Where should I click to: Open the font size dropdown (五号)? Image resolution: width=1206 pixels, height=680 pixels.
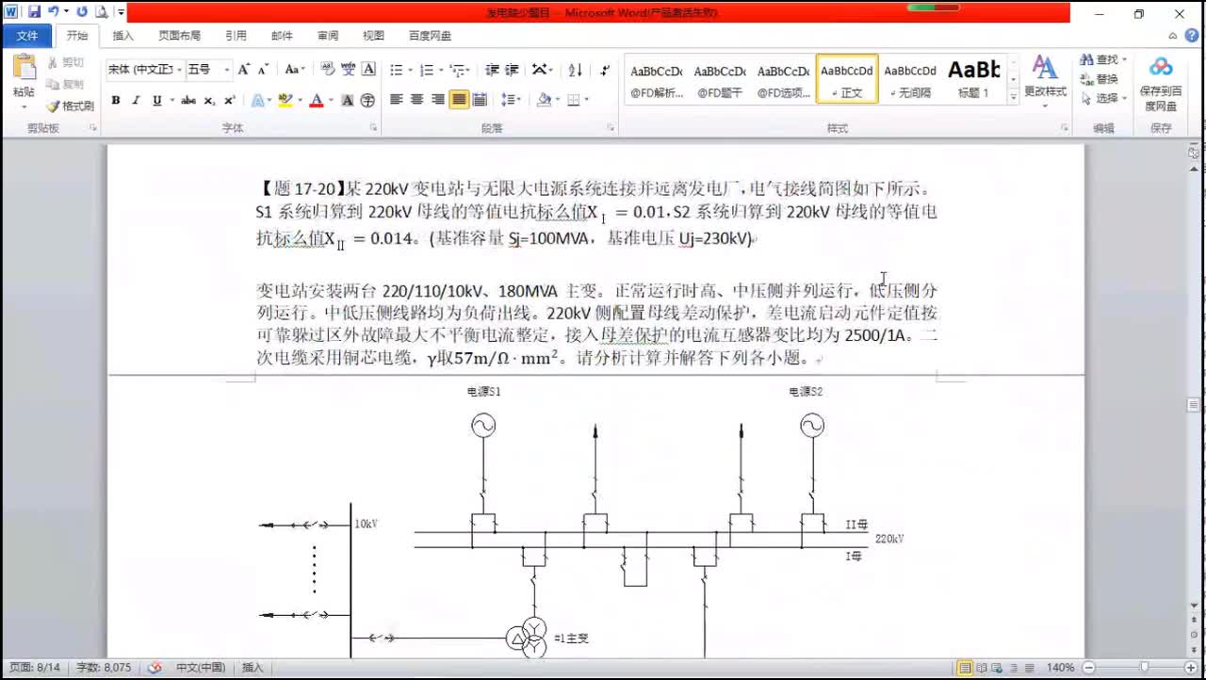click(208, 70)
